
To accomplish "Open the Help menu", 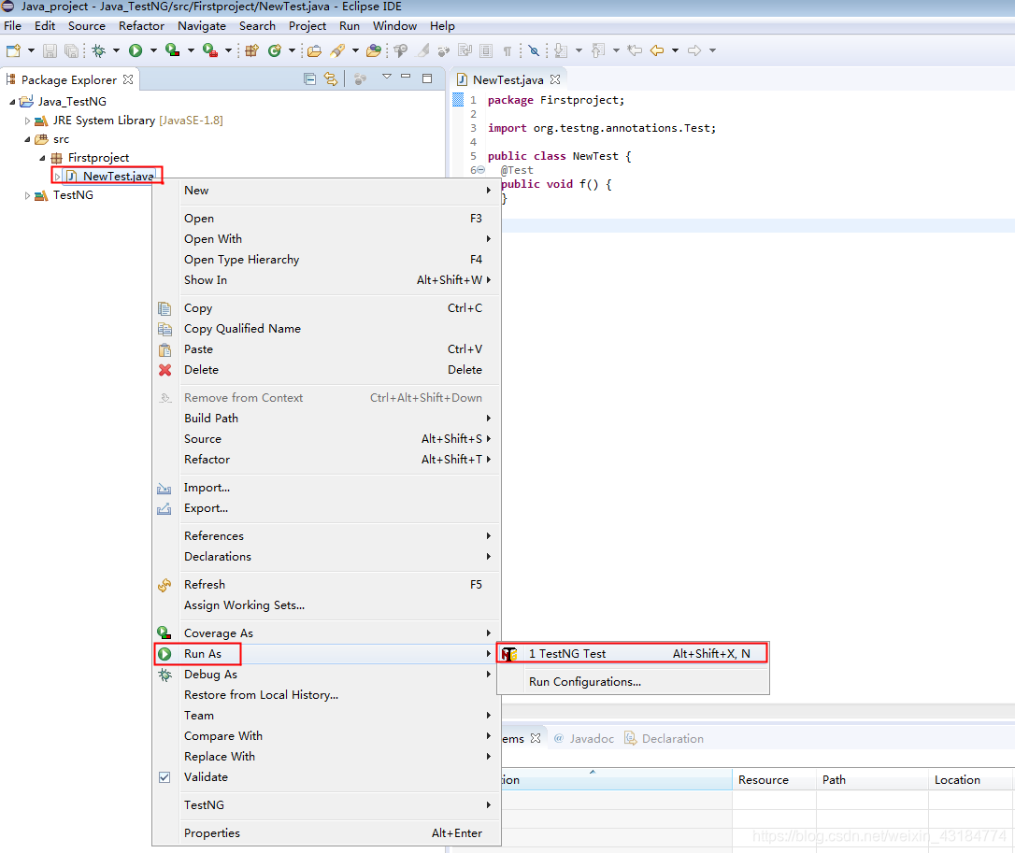I will click(x=442, y=26).
